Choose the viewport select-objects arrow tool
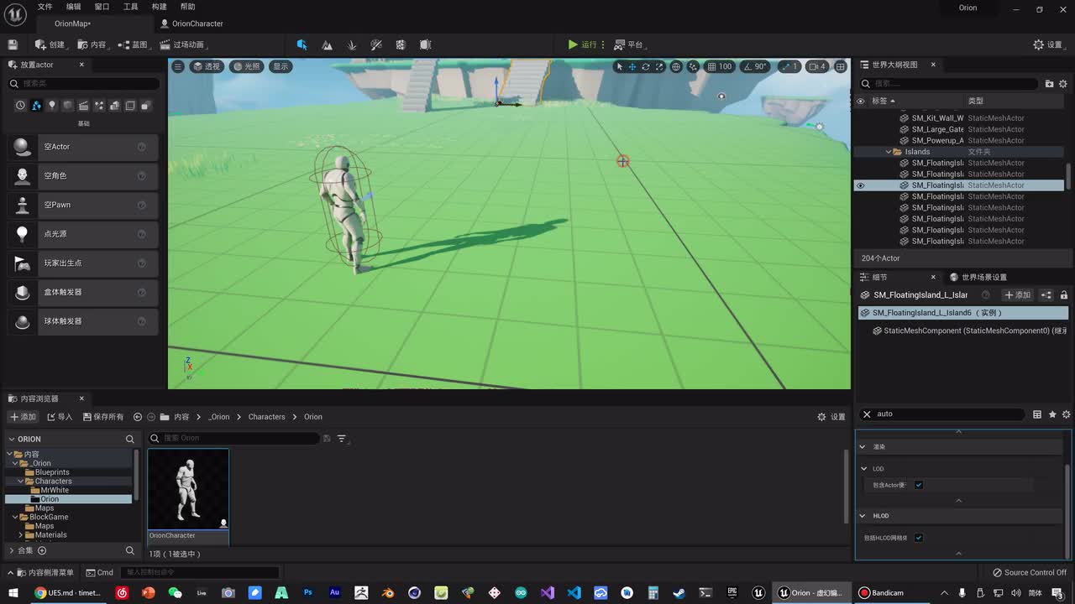Screen dimensions: 1075x604 tap(620, 66)
